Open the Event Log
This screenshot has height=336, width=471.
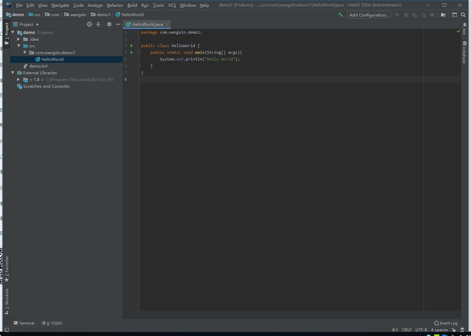pos(446,323)
